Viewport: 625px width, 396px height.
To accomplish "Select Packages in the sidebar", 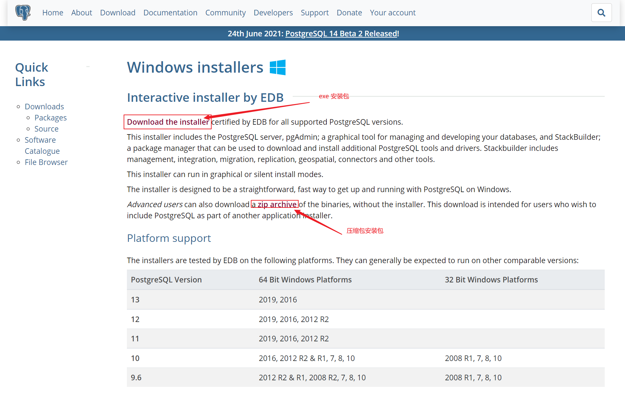I will pos(51,118).
